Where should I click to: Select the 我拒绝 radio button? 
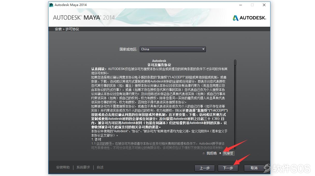(x=204, y=153)
